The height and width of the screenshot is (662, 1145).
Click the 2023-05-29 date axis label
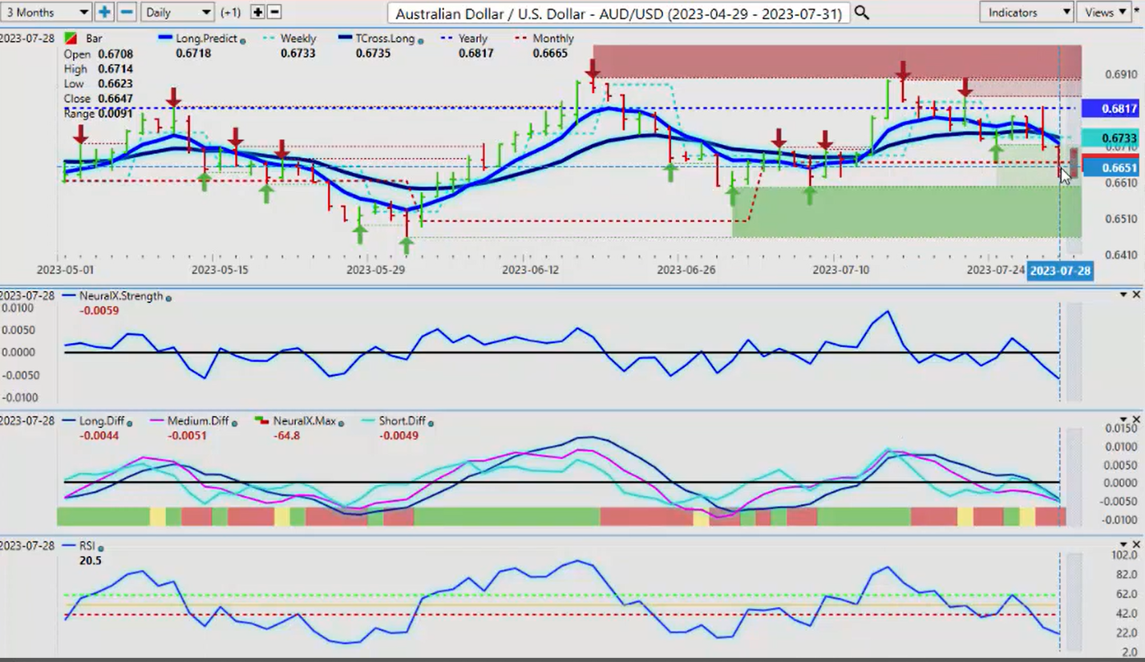(376, 270)
